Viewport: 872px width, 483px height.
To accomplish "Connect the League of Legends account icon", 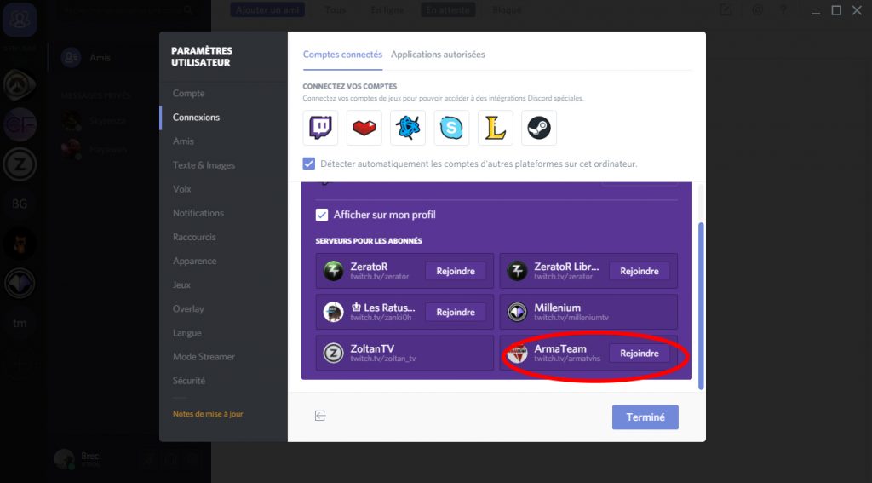I will point(495,128).
